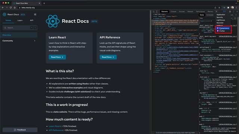This screenshot has width=239, height=134.
Task: Choose Security from the overflow menu
Action: pyautogui.click(x=220, y=17)
